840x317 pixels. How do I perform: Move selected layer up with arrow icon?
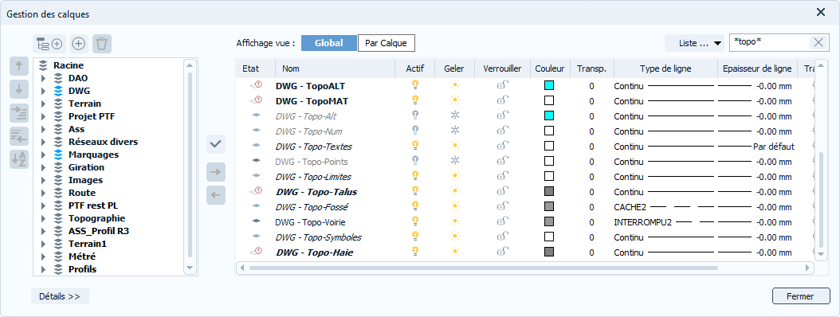pyautogui.click(x=19, y=67)
